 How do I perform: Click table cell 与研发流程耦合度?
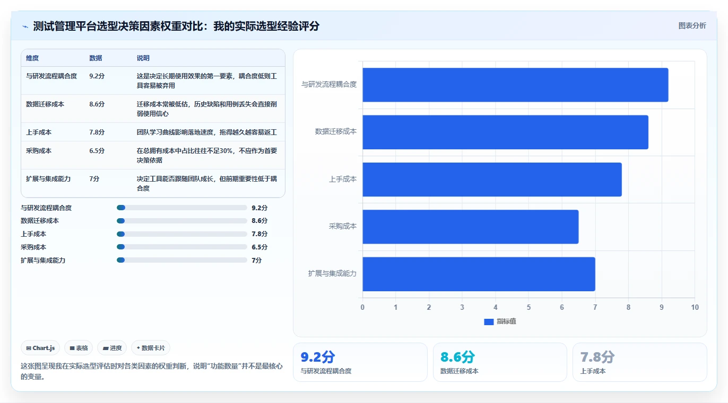(51, 76)
